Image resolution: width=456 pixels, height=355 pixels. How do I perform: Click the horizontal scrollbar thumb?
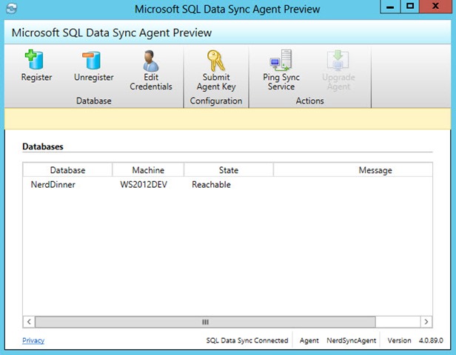205,322
